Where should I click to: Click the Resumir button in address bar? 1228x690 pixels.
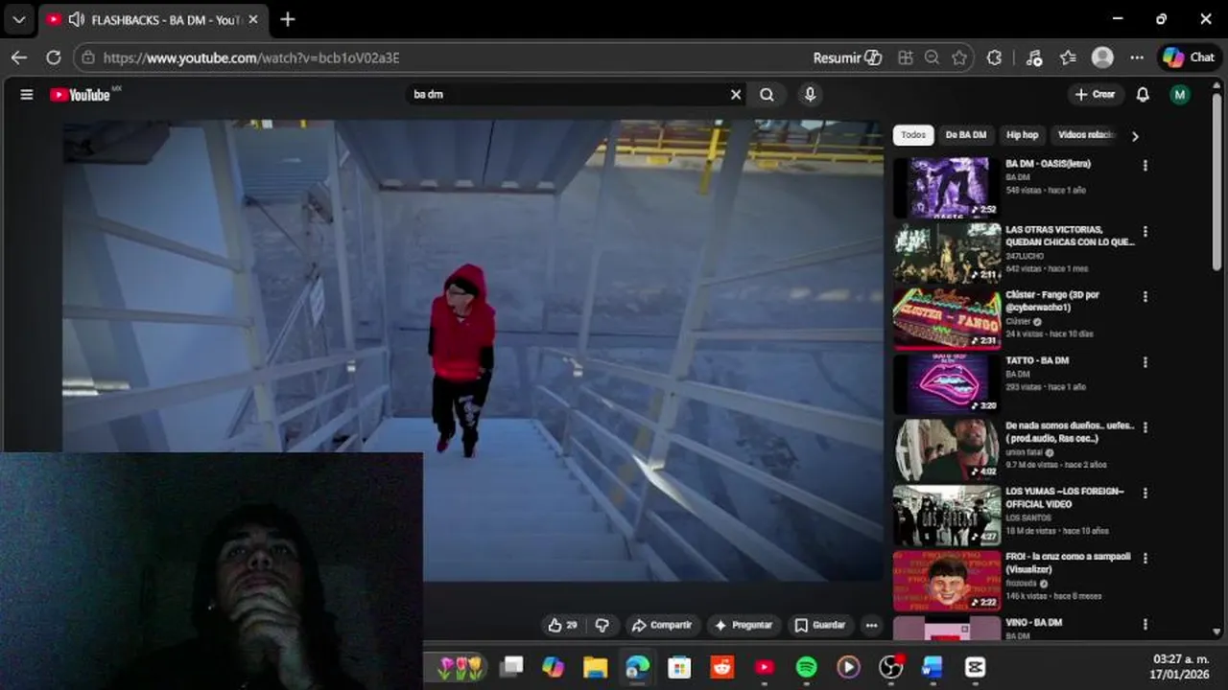(x=847, y=57)
